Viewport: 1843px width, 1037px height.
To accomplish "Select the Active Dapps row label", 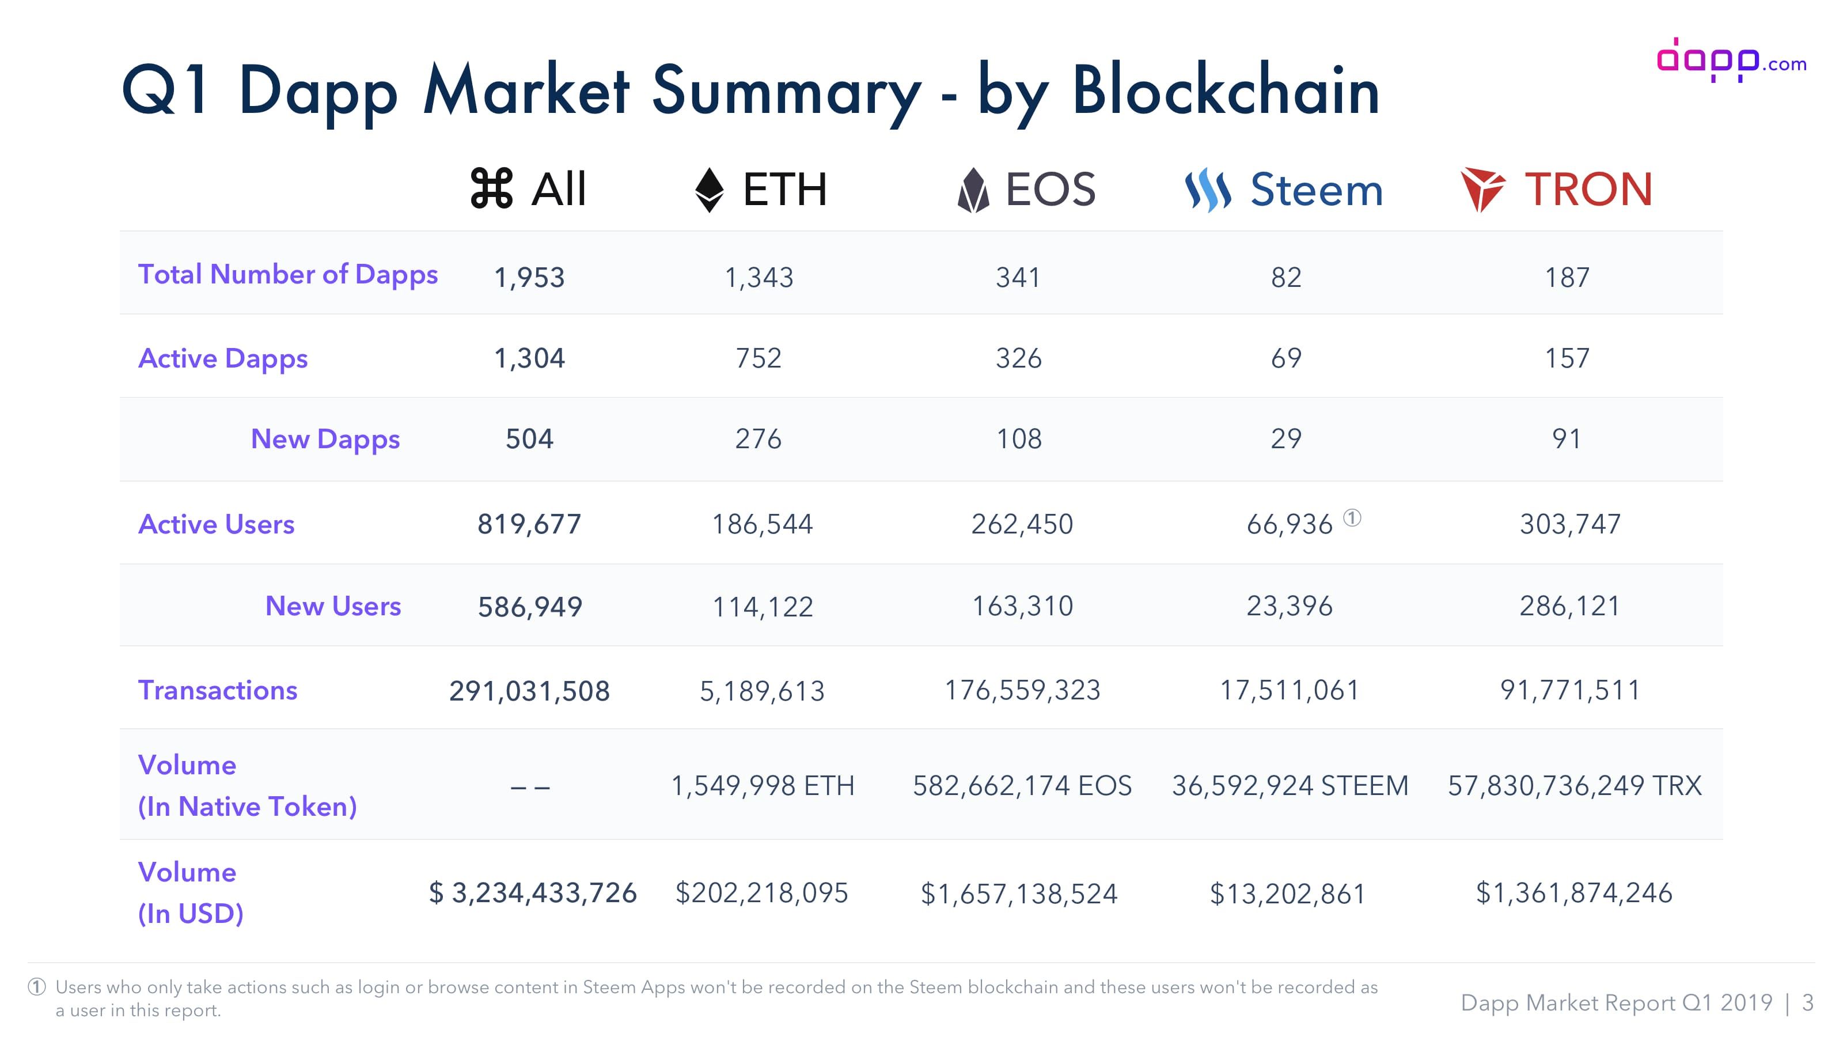I will 222,358.
